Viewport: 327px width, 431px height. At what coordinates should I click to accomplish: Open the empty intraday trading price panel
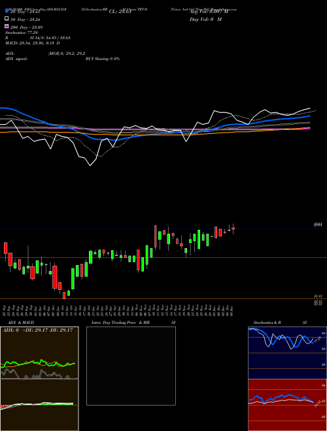(x=131, y=366)
